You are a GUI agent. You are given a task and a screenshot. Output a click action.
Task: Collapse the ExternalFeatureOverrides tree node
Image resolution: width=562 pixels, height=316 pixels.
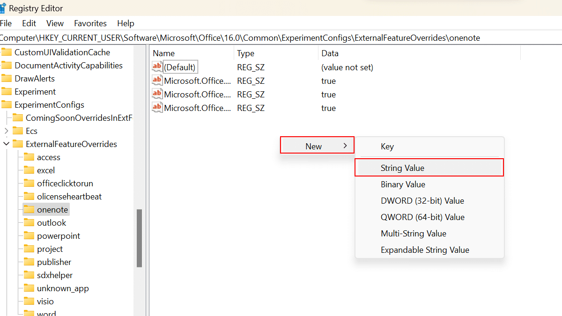click(x=7, y=144)
